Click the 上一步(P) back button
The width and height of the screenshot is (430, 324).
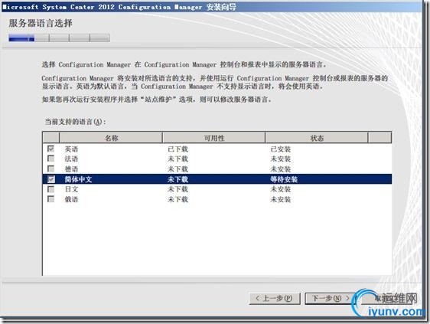(275, 298)
